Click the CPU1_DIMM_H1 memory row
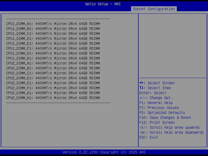Image resolution: width=208 pixels, height=156 pixels. (x=53, y=58)
